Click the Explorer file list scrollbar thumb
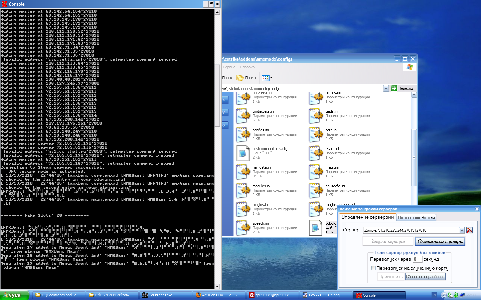Viewport: 481px width, 300px height. pos(414,158)
